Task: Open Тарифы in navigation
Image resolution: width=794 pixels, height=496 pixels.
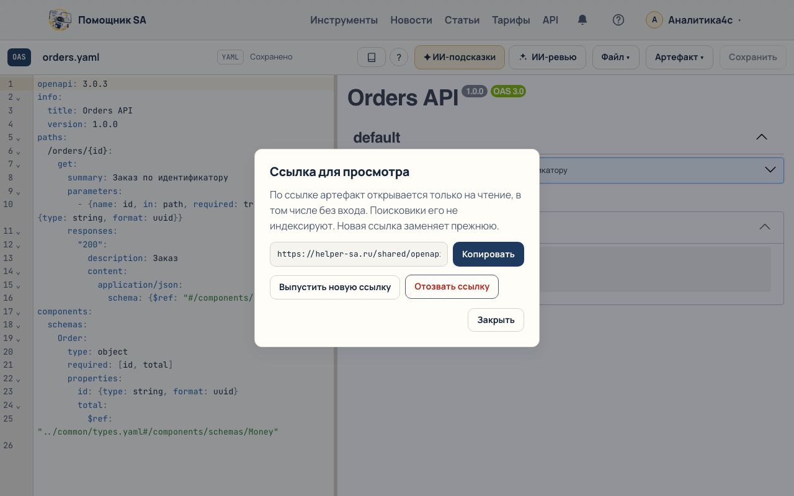Action: click(511, 20)
